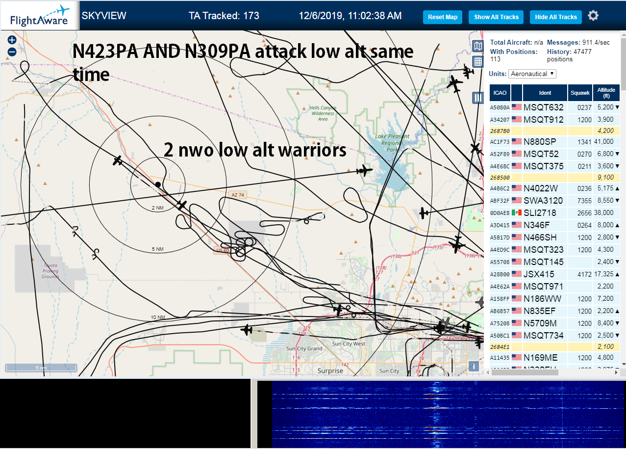Select the MSQT734 aircraft row
Viewport: 626px width, 449px height.
point(554,336)
